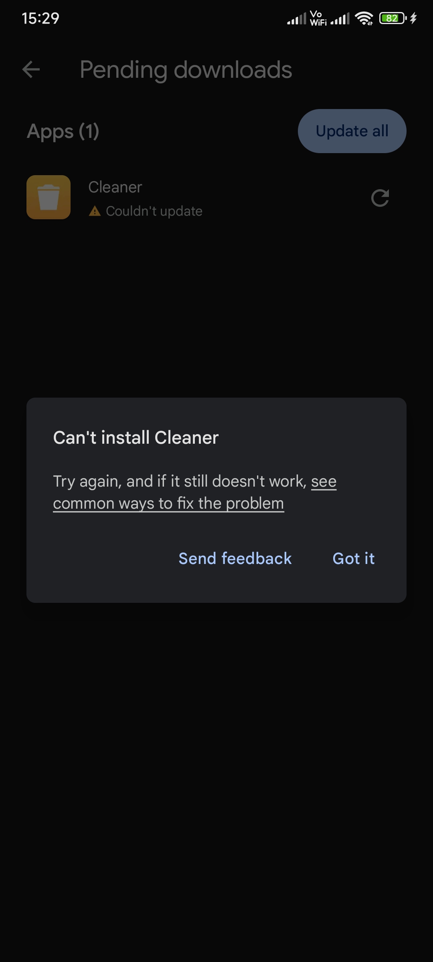Open the Cleaner app trash icon
Viewport: 433px width, 962px height.
(49, 197)
